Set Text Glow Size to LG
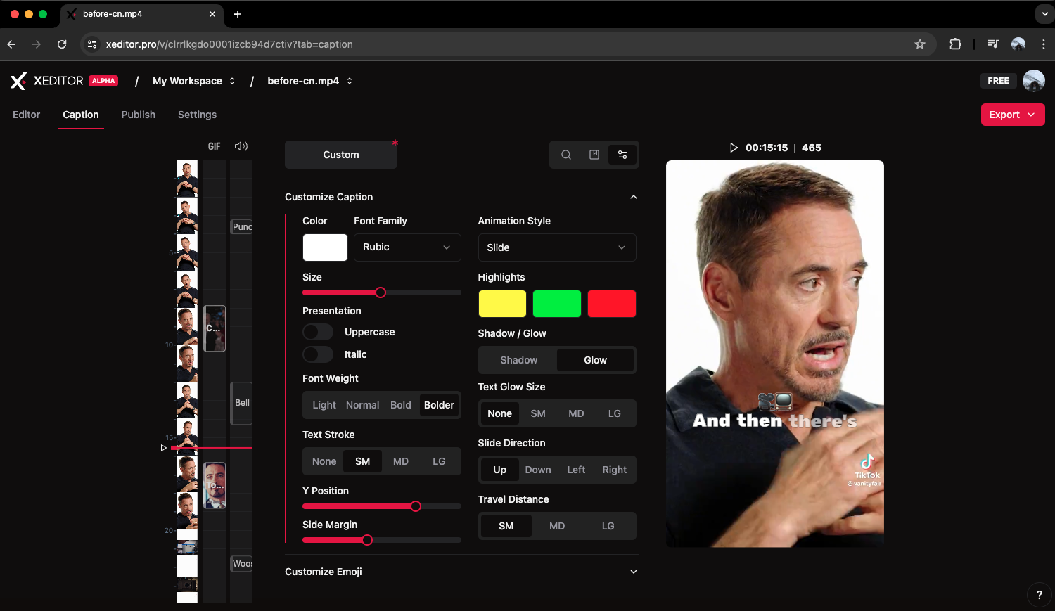 tap(614, 413)
